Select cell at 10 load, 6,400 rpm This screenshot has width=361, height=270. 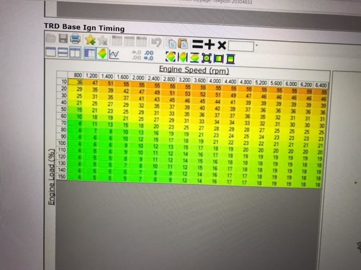(x=321, y=92)
